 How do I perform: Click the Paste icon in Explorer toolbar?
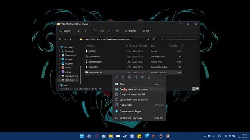click(94, 31)
